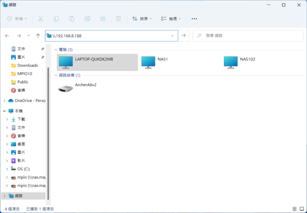Switch to details view icon in status bar
Screen dimensions: 307x213
[x=295, y=209]
